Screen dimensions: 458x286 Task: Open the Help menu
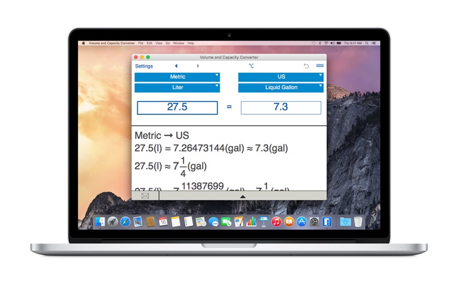pos(191,43)
